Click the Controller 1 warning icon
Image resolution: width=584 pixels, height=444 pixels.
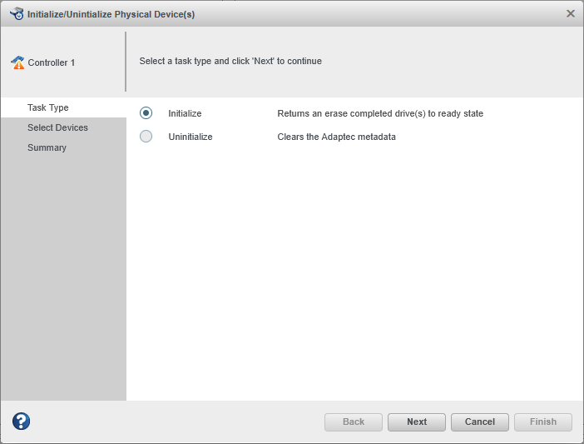[x=17, y=62]
